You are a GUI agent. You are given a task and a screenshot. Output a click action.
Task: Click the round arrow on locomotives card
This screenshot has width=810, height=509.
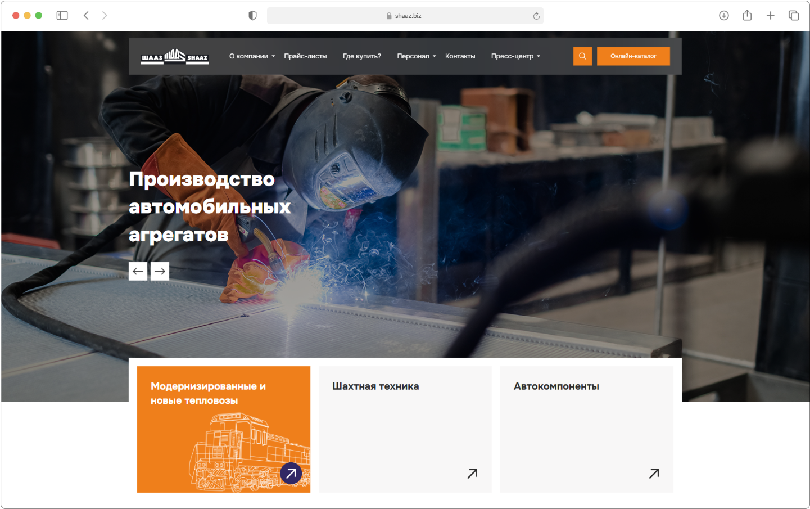click(x=291, y=474)
